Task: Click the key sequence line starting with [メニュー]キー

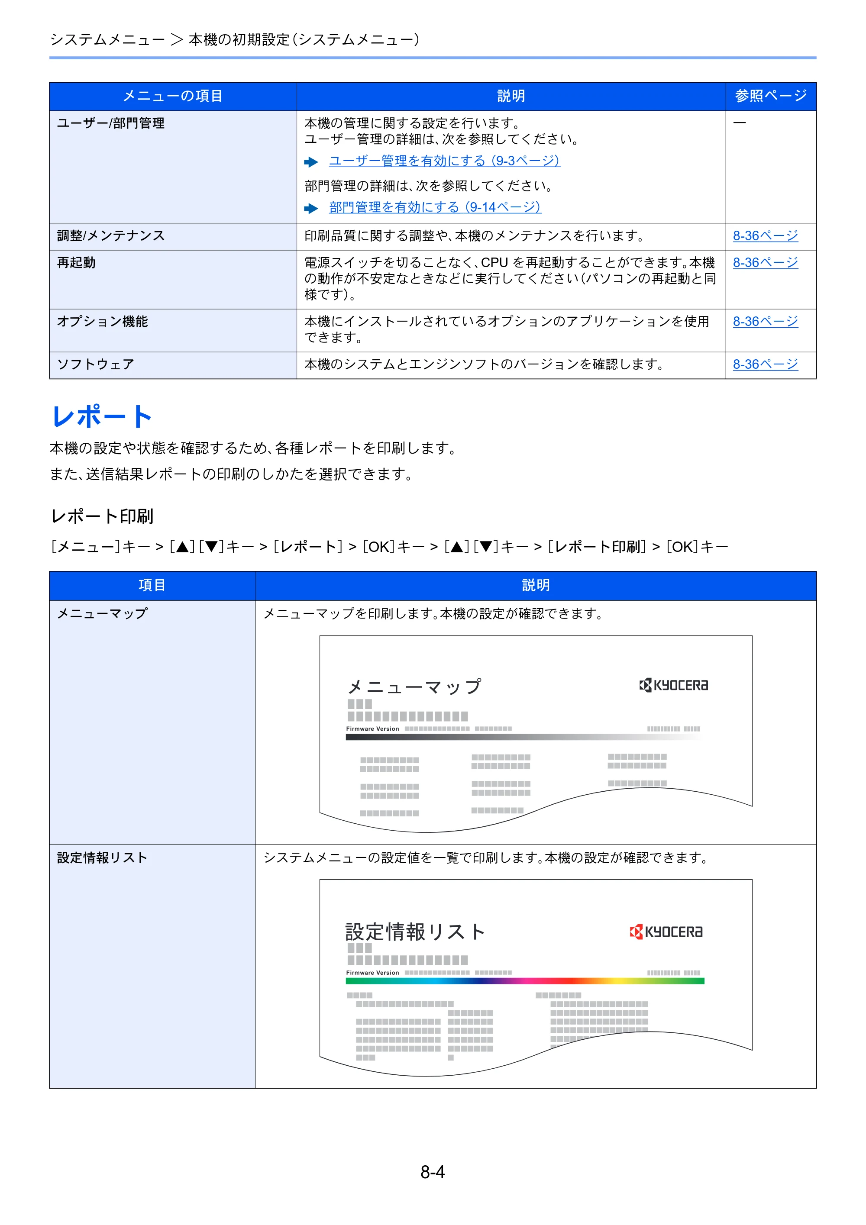Action: [389, 547]
